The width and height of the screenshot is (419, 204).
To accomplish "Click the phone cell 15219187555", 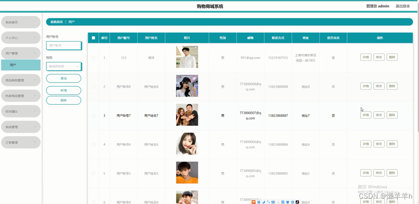I will click(x=278, y=58).
